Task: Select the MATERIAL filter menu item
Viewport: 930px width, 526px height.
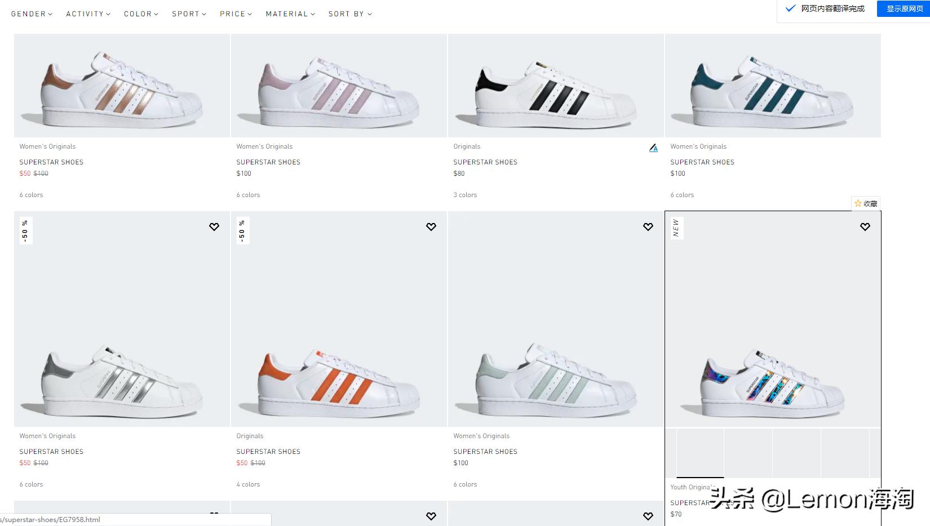Action: 290,14
